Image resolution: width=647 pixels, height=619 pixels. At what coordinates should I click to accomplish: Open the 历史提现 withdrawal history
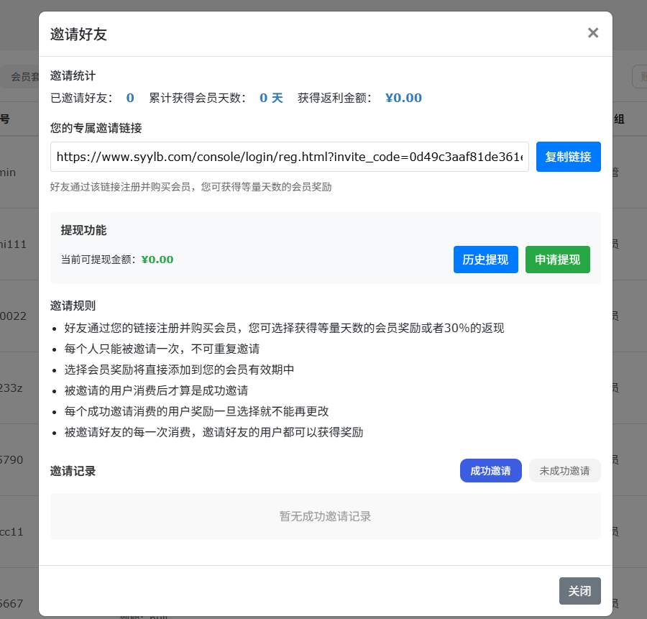click(485, 260)
